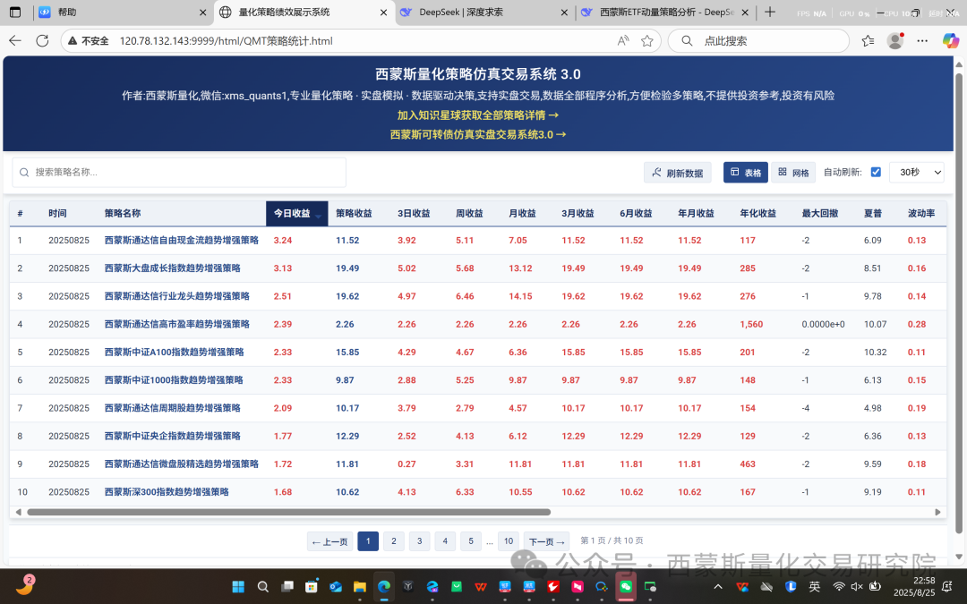
Task: Close the DeepSeek | 深度求索 tab
Action: (x=564, y=13)
